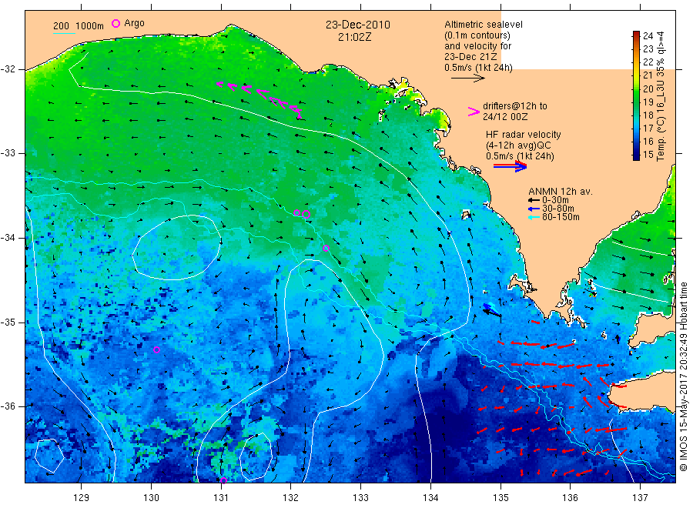The width and height of the screenshot is (693, 508).
Task: Click the '21:02Z' time label
Action: pyautogui.click(x=354, y=37)
